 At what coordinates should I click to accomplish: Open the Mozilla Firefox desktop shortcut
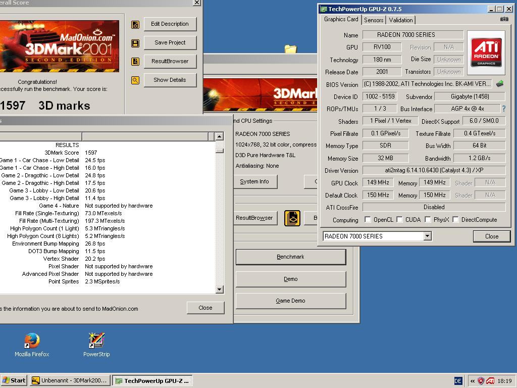pos(32,345)
